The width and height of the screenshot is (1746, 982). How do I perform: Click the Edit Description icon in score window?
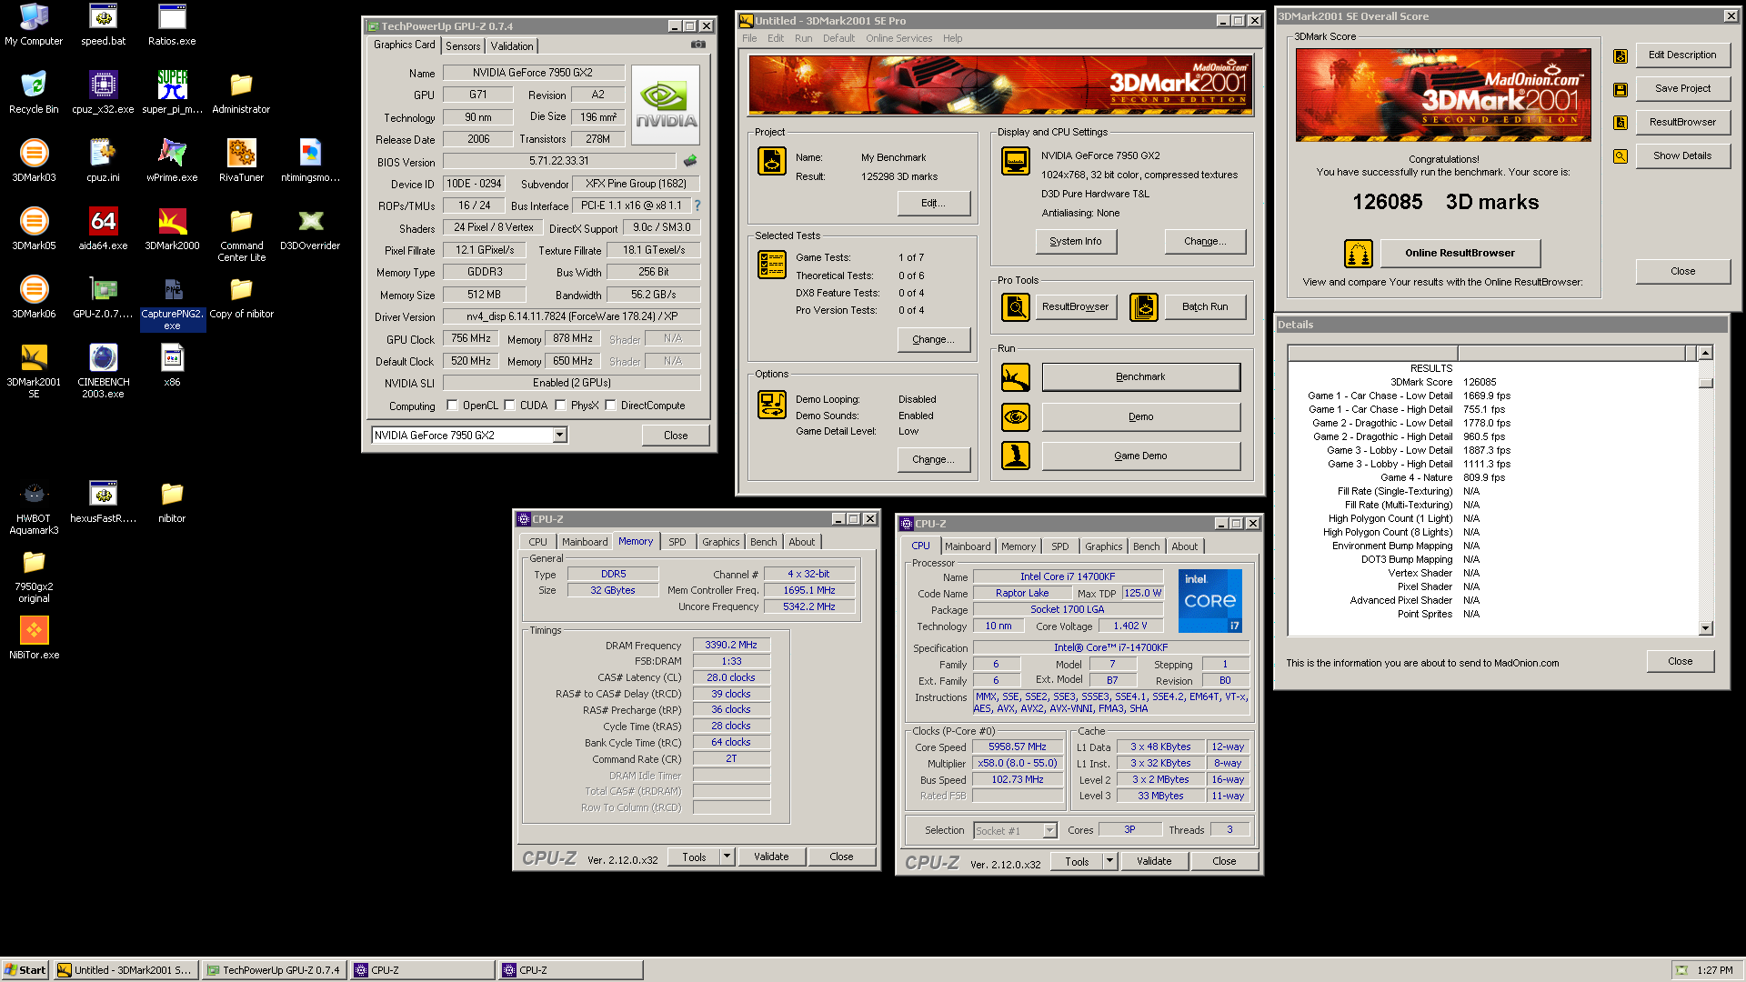click(1621, 55)
